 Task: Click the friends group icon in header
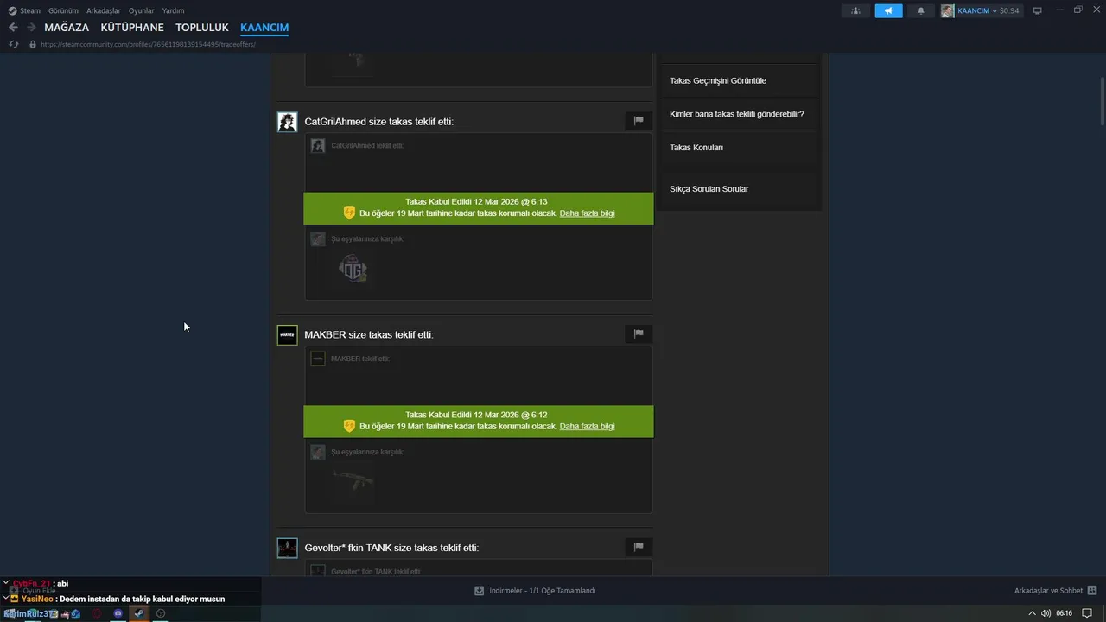tap(855, 10)
